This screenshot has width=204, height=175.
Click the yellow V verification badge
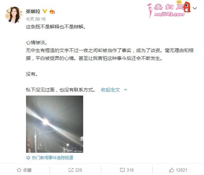click(45, 11)
